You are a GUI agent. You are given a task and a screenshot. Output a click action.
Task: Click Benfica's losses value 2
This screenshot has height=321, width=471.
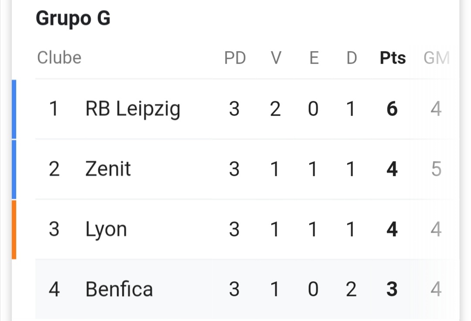click(351, 289)
